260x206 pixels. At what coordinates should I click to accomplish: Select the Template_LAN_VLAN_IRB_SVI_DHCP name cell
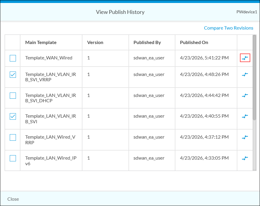50,98
